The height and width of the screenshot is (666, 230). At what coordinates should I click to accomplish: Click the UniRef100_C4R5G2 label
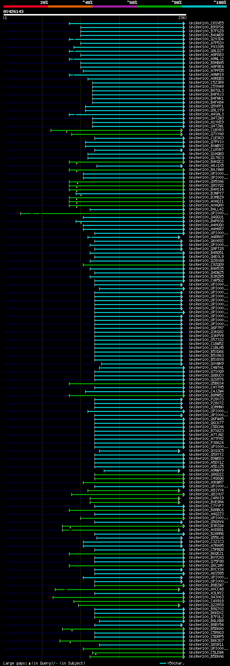pos(206,281)
